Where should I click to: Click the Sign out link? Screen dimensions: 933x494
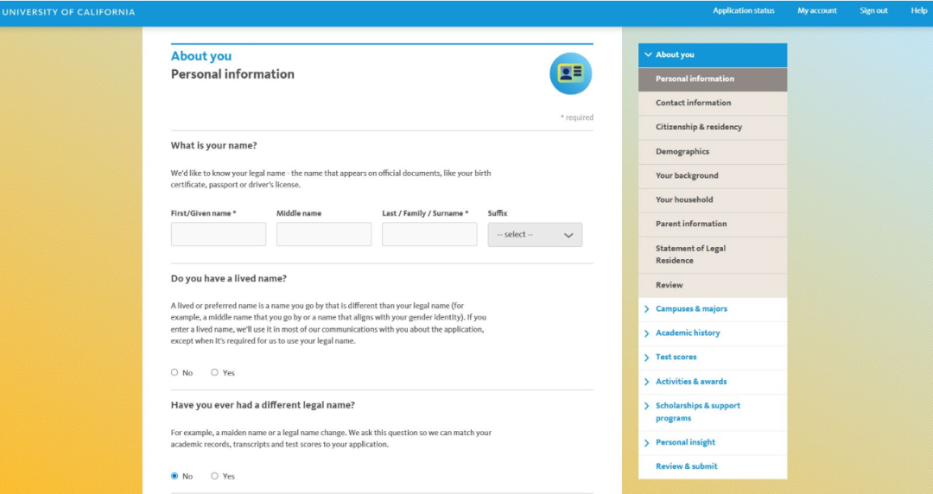[873, 10]
